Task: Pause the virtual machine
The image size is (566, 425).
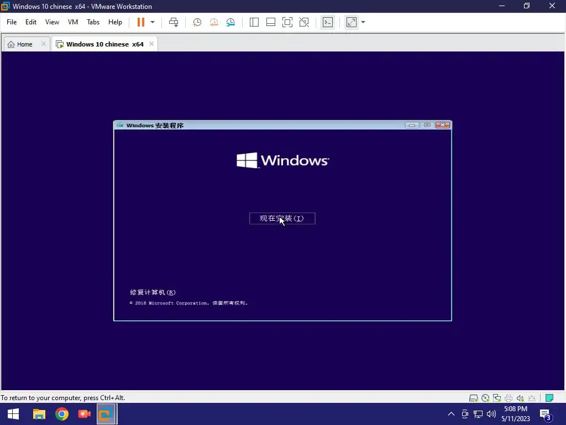Action: [141, 22]
